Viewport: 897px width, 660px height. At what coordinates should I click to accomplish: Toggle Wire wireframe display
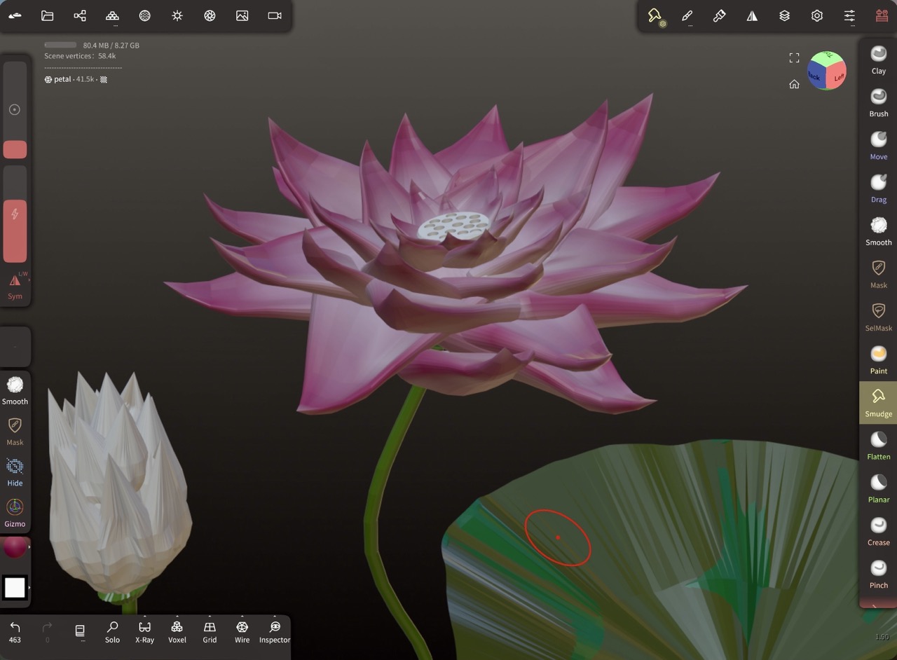[x=242, y=631]
